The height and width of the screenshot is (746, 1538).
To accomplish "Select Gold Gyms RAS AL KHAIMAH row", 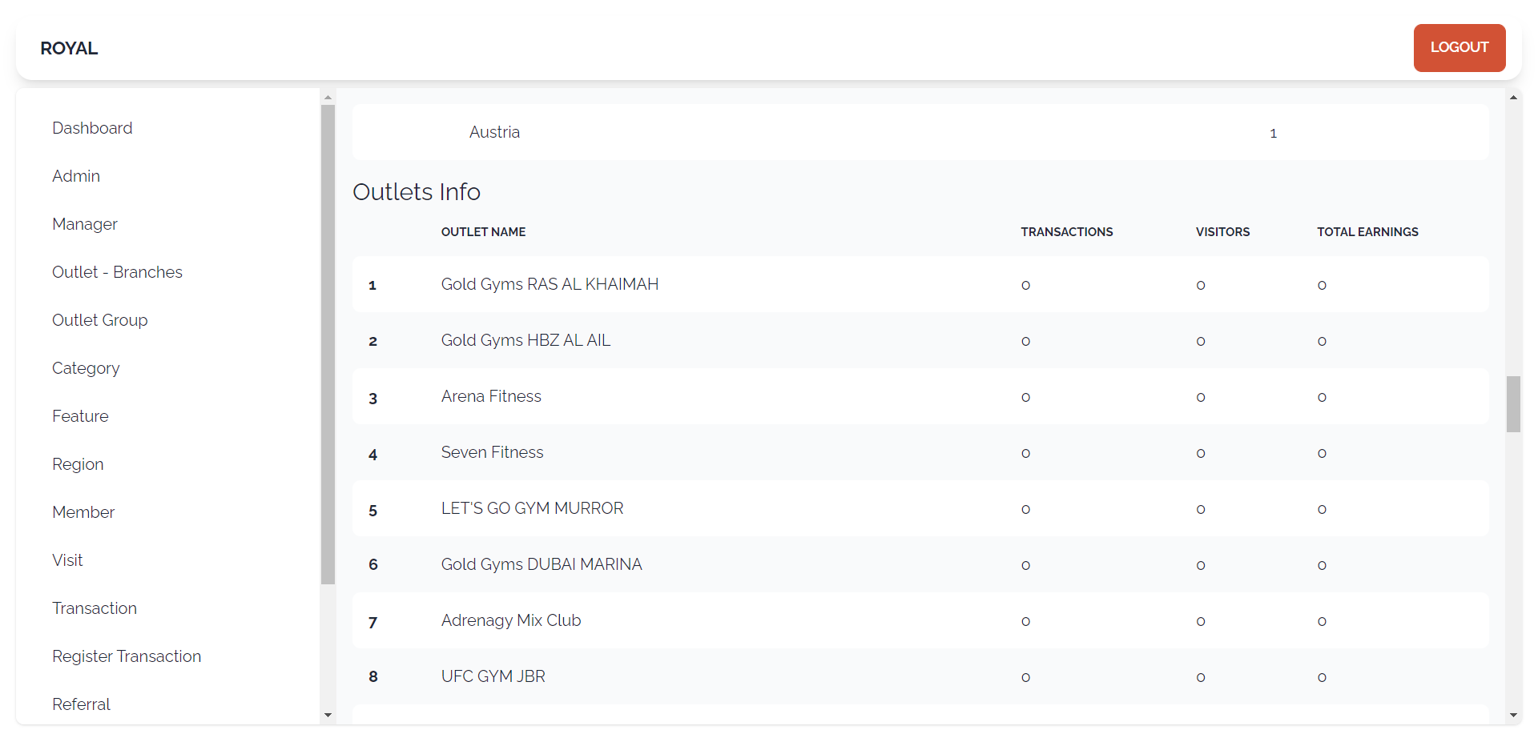I will click(x=920, y=284).
